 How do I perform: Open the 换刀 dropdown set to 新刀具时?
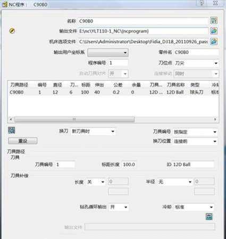tap(93, 132)
